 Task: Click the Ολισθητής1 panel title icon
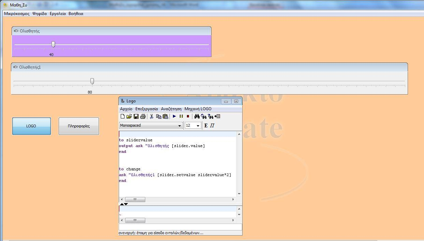tap(15, 67)
